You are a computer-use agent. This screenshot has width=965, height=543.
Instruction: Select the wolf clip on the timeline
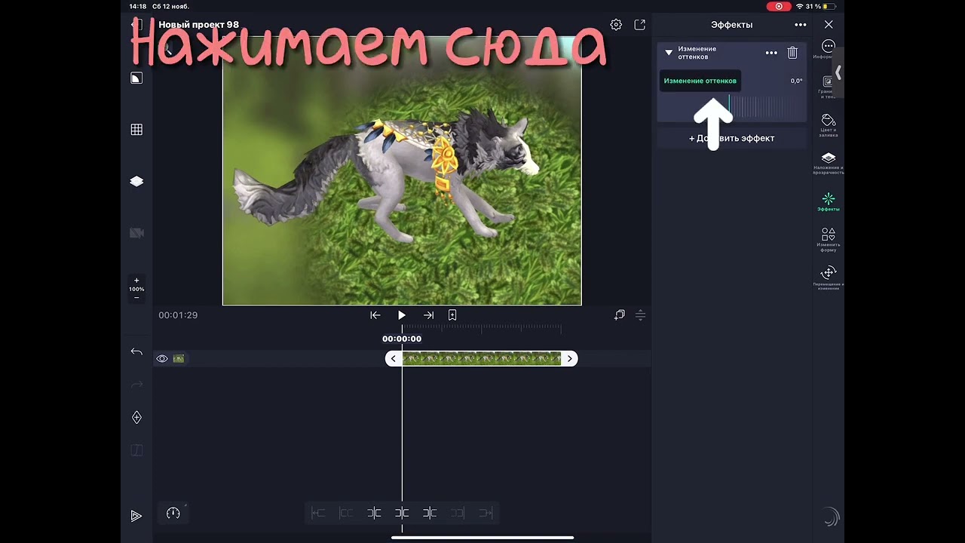tap(482, 359)
